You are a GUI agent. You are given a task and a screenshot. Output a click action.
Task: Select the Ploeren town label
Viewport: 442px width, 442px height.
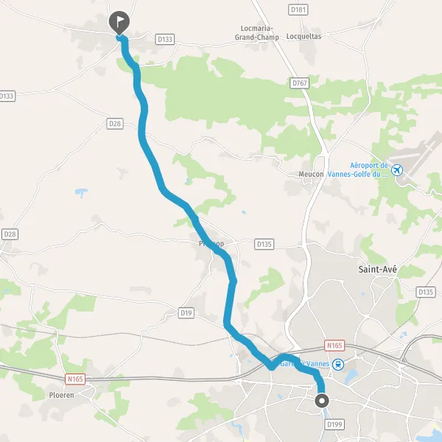61,395
